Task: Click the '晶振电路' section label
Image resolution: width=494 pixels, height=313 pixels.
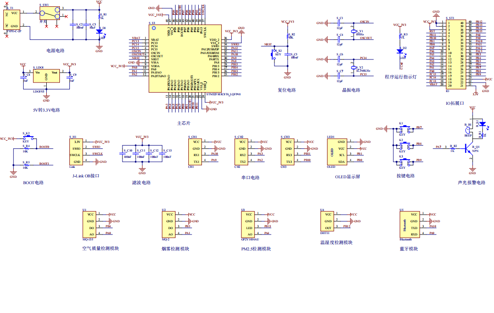Action: (351, 90)
